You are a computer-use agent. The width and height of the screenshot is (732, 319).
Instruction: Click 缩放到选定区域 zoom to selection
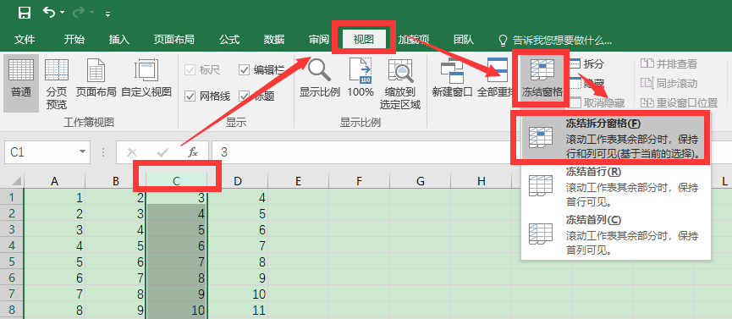pos(400,83)
